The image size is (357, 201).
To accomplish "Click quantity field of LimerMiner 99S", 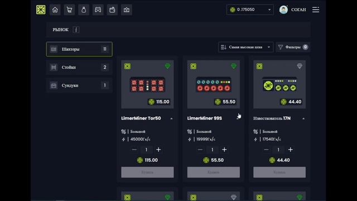I will point(213,150).
